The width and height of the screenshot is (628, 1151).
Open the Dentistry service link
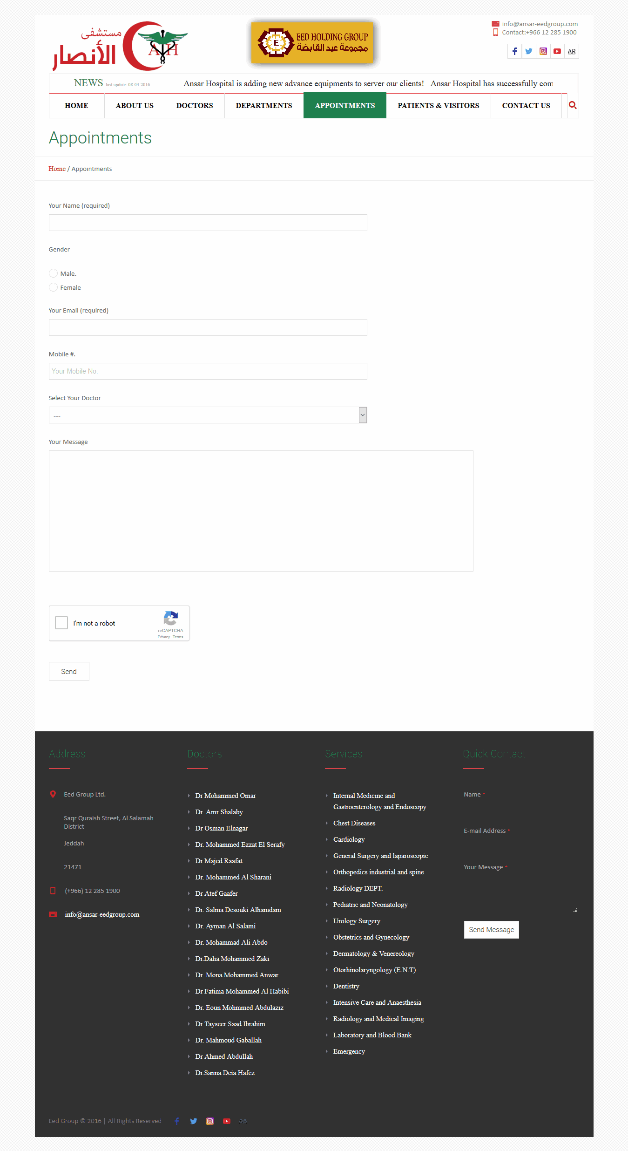[346, 986]
